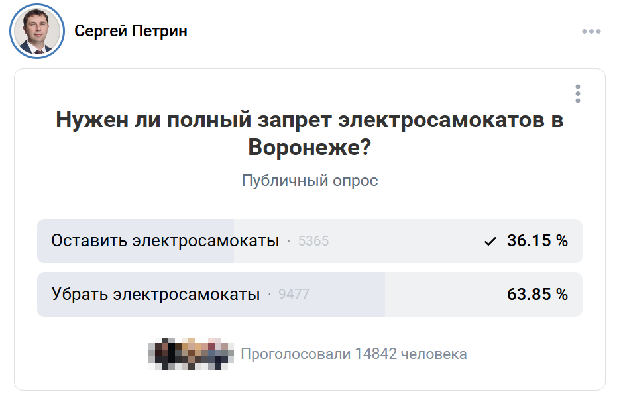
Task: Click the poll title about электросамокатов
Action: (309, 134)
